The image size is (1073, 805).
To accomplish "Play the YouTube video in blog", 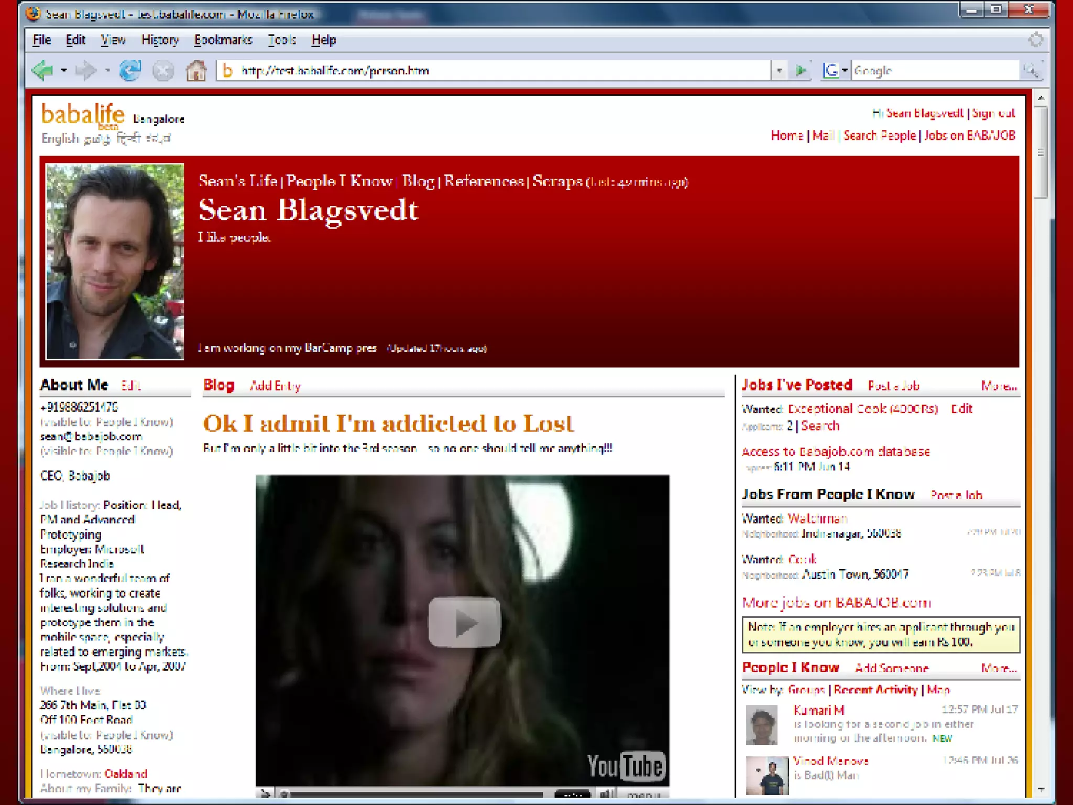I will point(464,623).
